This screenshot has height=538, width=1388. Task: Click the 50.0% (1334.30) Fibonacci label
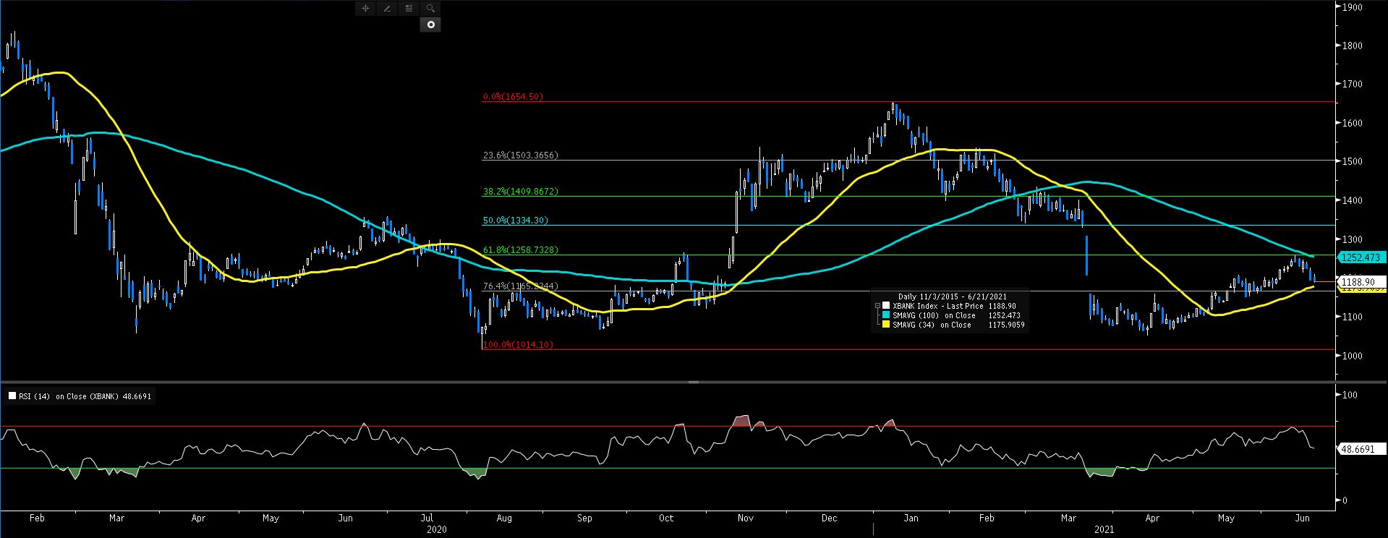515,220
